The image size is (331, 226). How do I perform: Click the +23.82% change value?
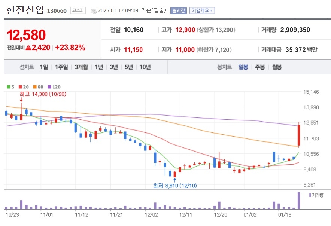(70, 48)
